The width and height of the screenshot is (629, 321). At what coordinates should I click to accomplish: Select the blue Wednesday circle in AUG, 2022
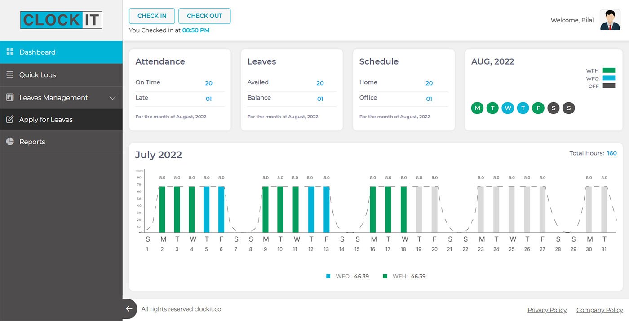pos(508,108)
